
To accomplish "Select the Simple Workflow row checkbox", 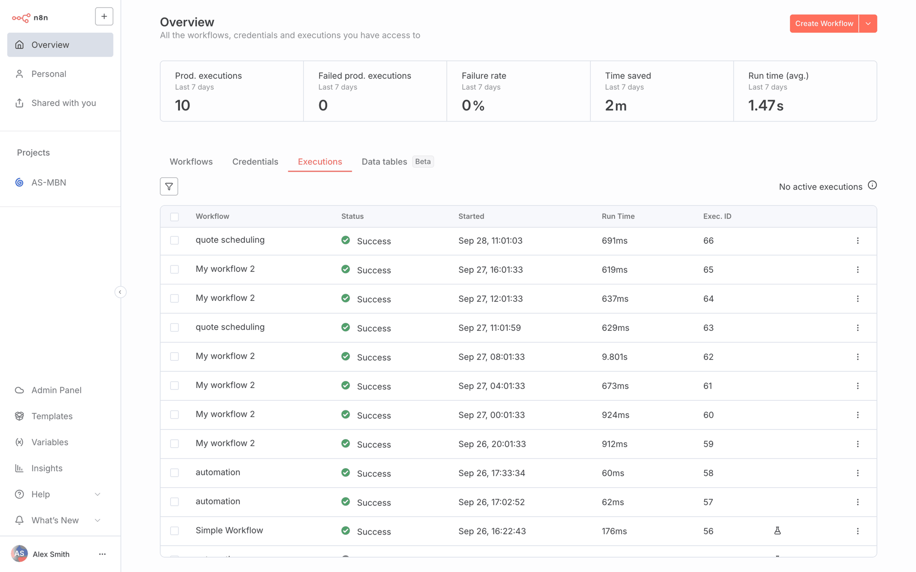I will tap(175, 531).
